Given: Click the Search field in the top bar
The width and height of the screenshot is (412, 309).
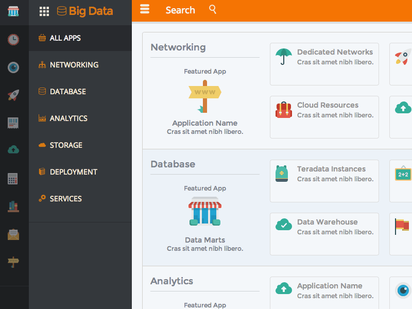Looking at the screenshot, I should (x=180, y=10).
